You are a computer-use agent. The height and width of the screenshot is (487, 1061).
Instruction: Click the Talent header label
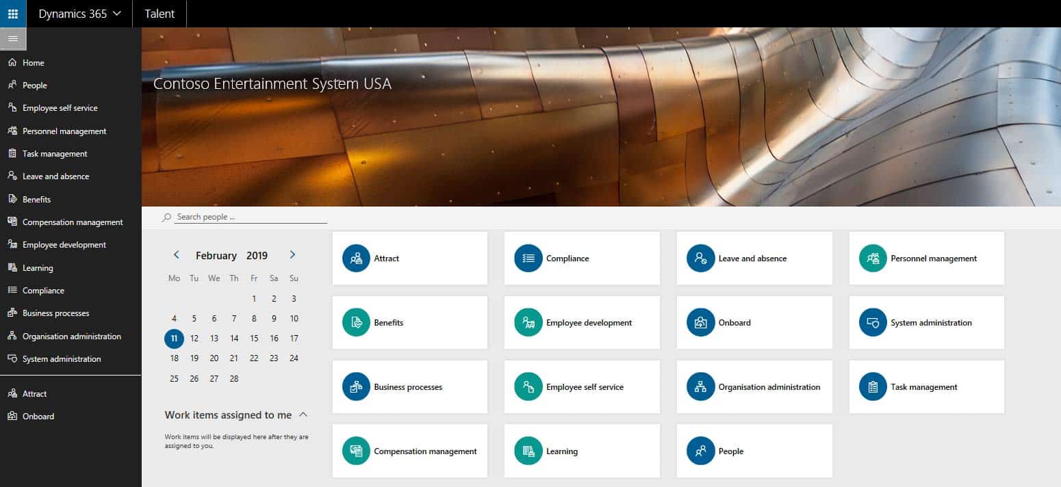click(159, 14)
